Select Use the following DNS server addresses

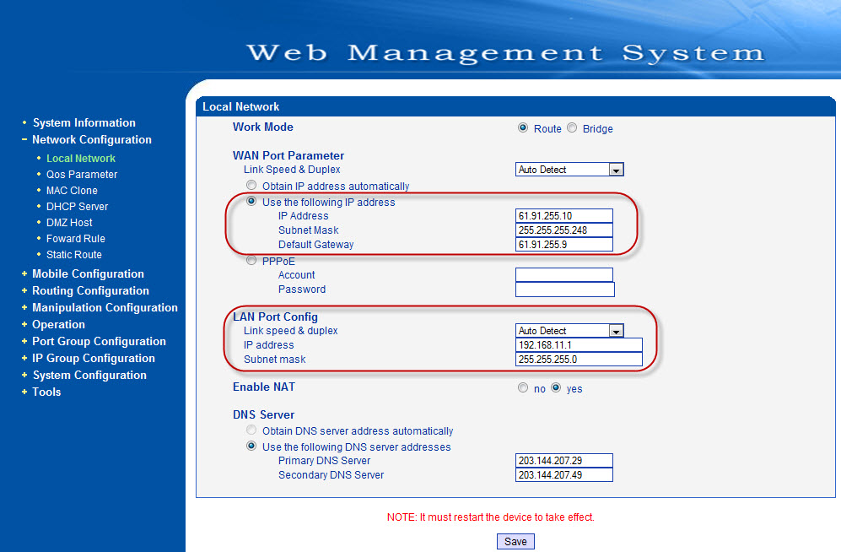tap(251, 445)
